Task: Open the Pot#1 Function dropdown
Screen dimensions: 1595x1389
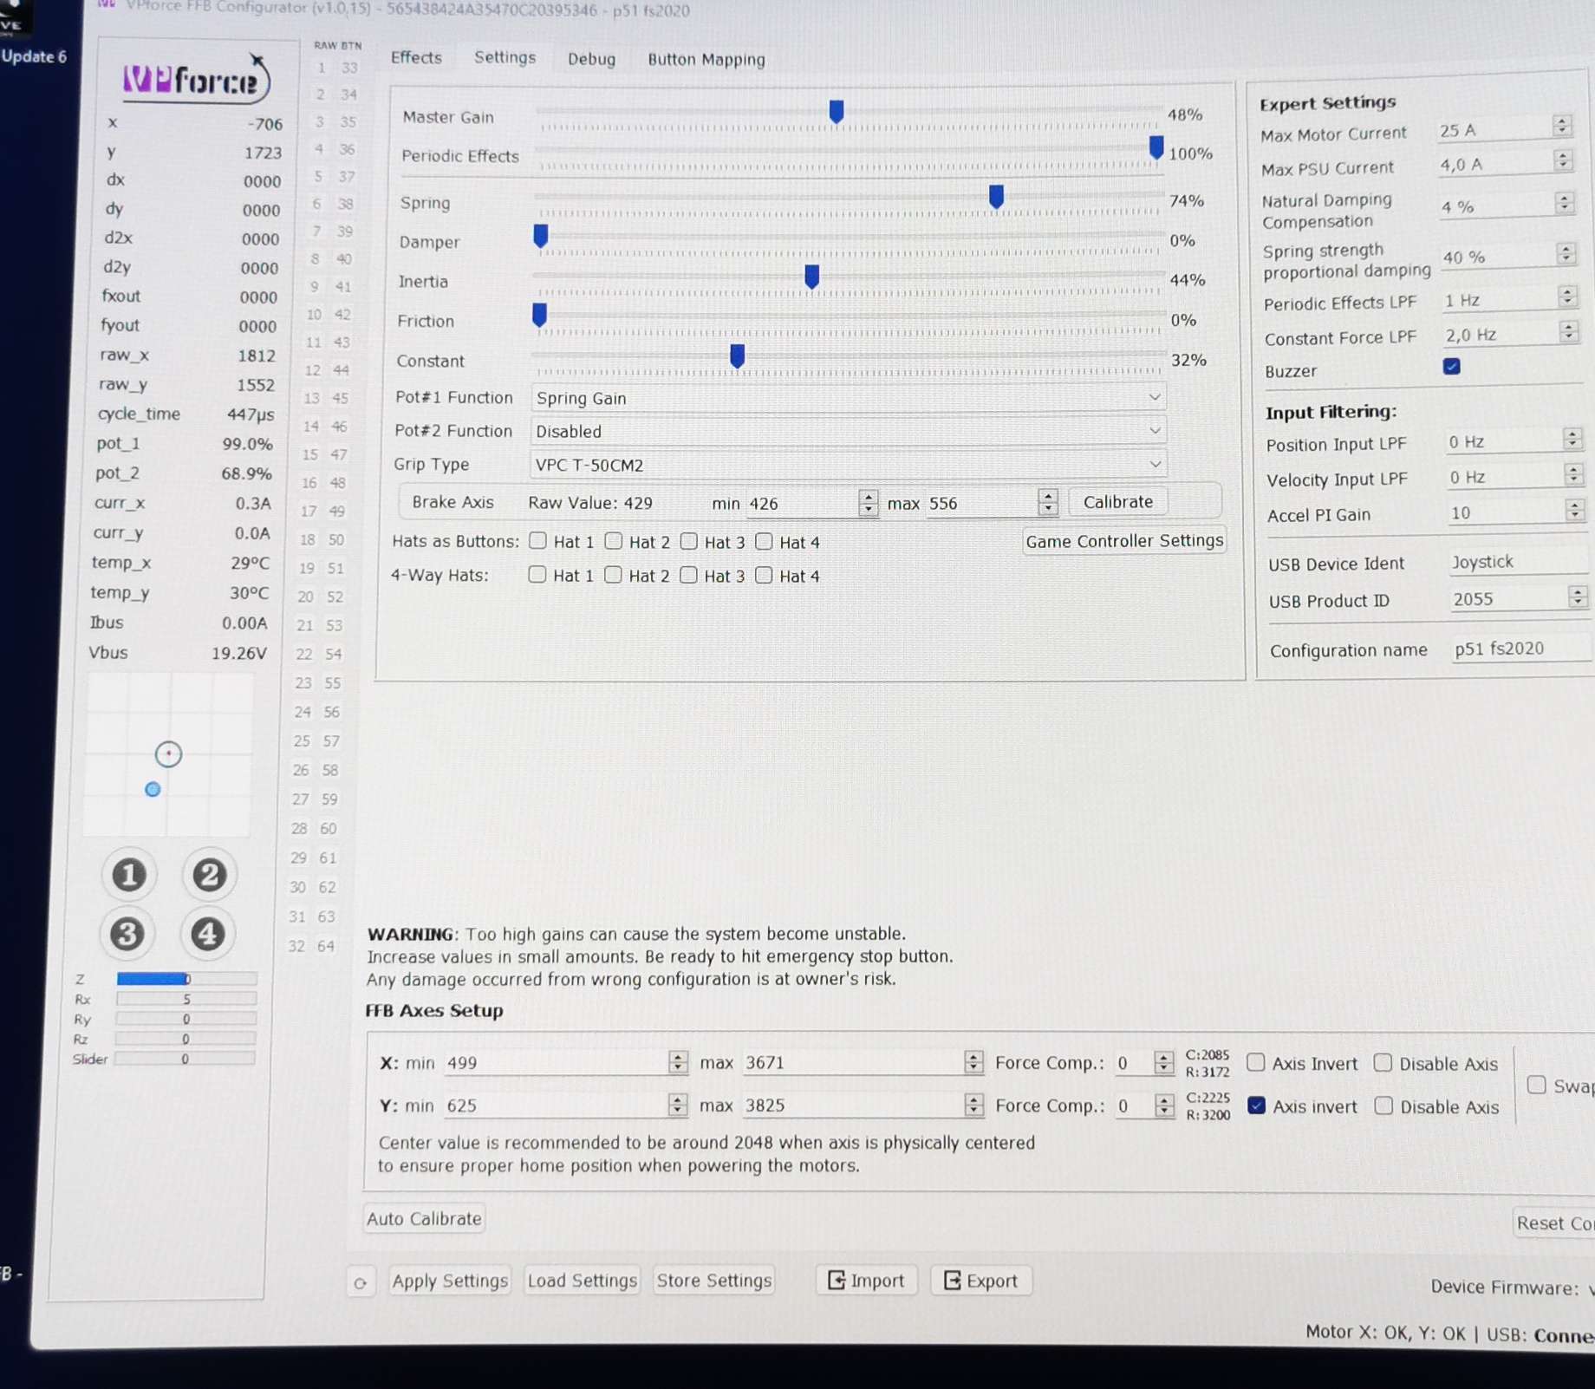Action: pyautogui.click(x=848, y=397)
